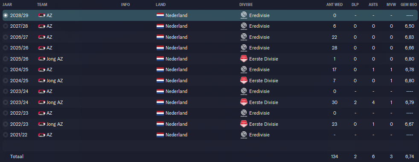Click Eredivisie logo in 2021/22 row

(244, 135)
